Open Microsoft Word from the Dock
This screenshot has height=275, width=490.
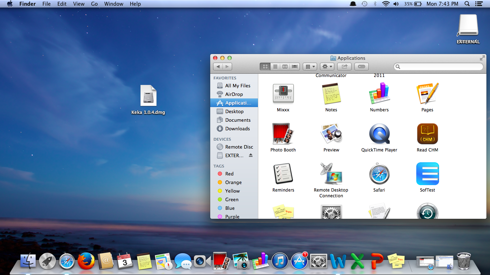point(338,261)
